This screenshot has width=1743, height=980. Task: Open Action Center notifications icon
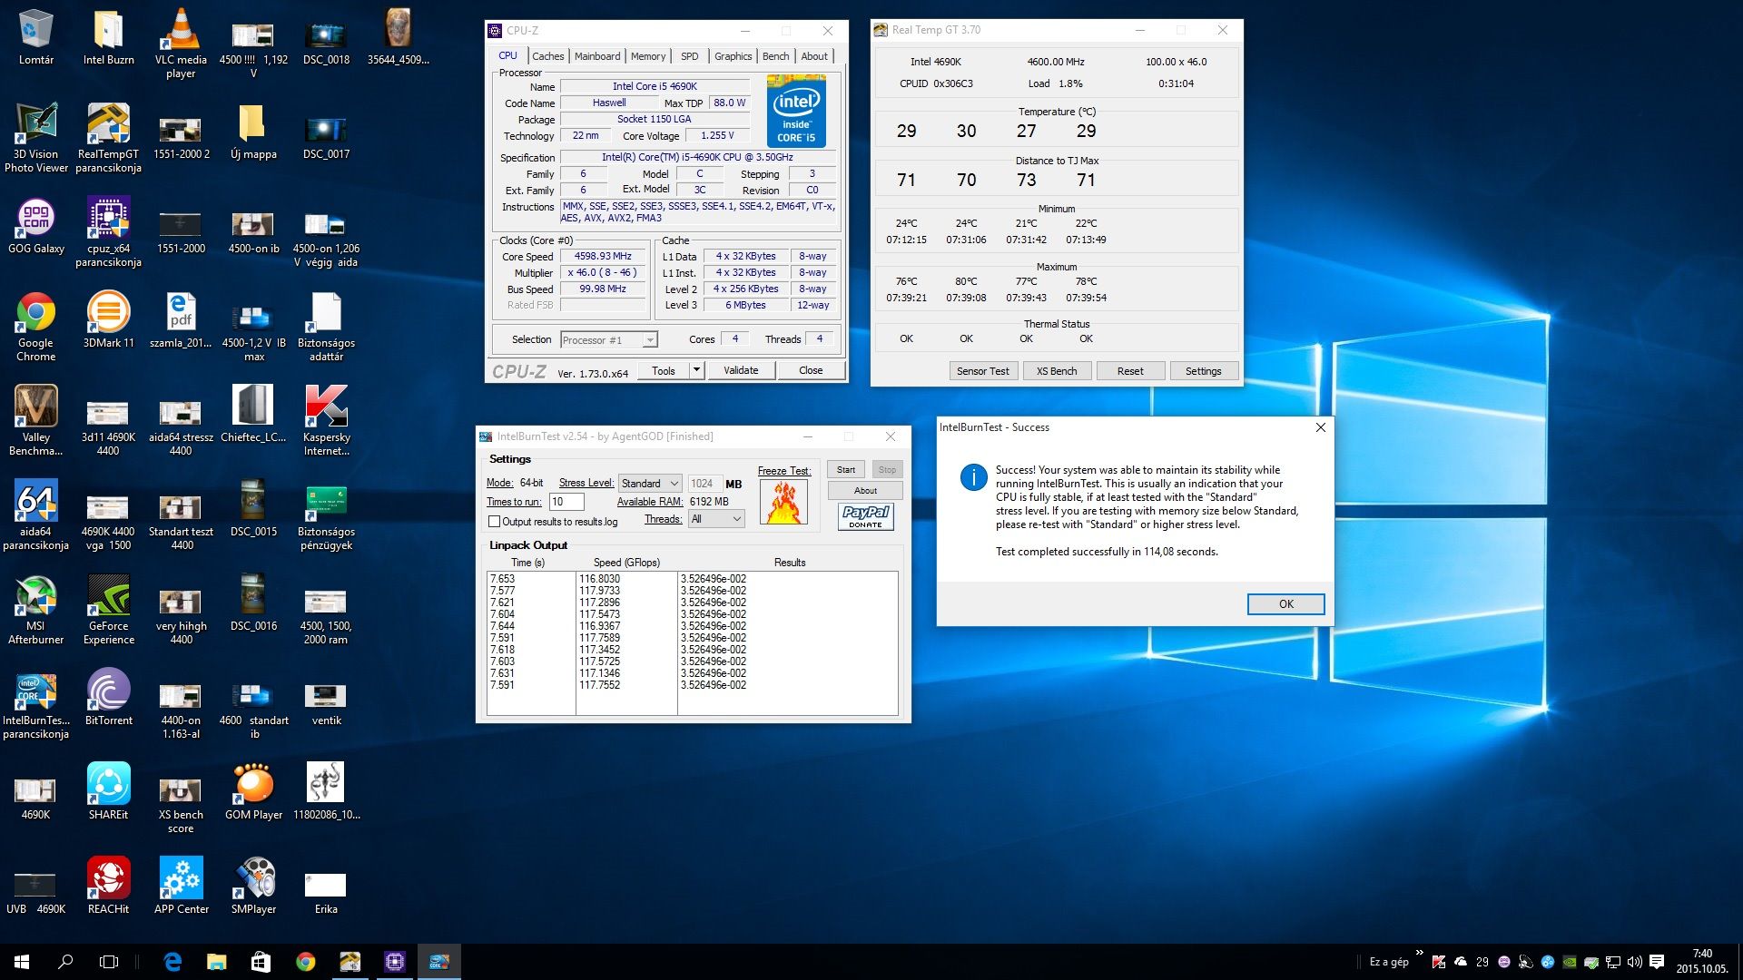click(1657, 962)
